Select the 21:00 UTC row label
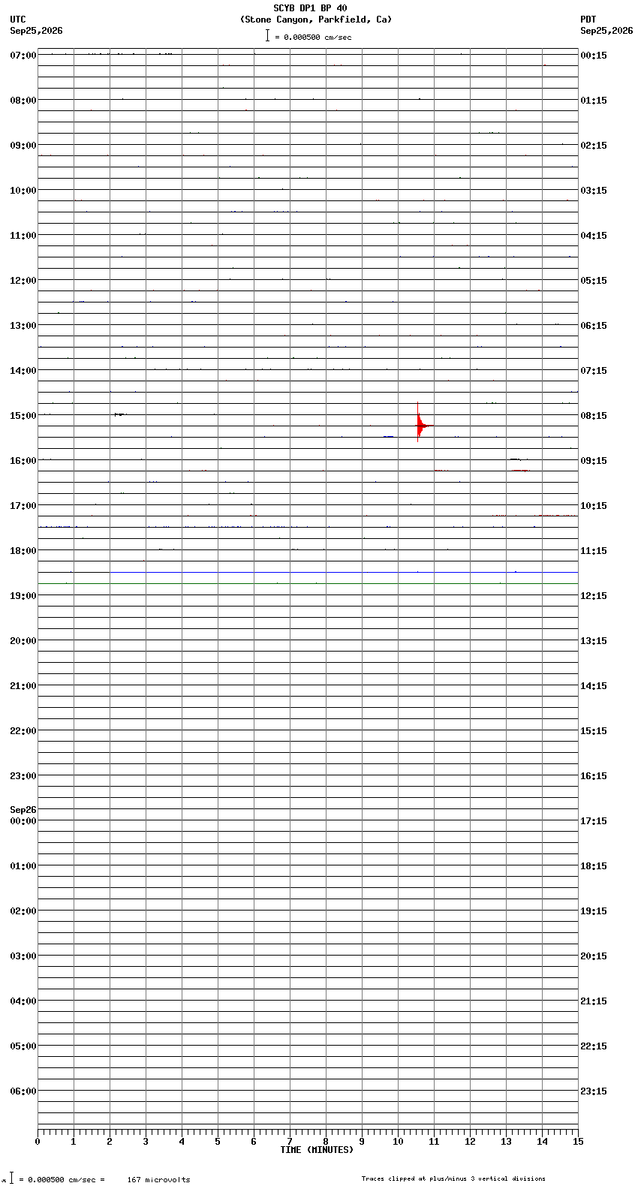The image size is (638, 1189). (x=23, y=686)
